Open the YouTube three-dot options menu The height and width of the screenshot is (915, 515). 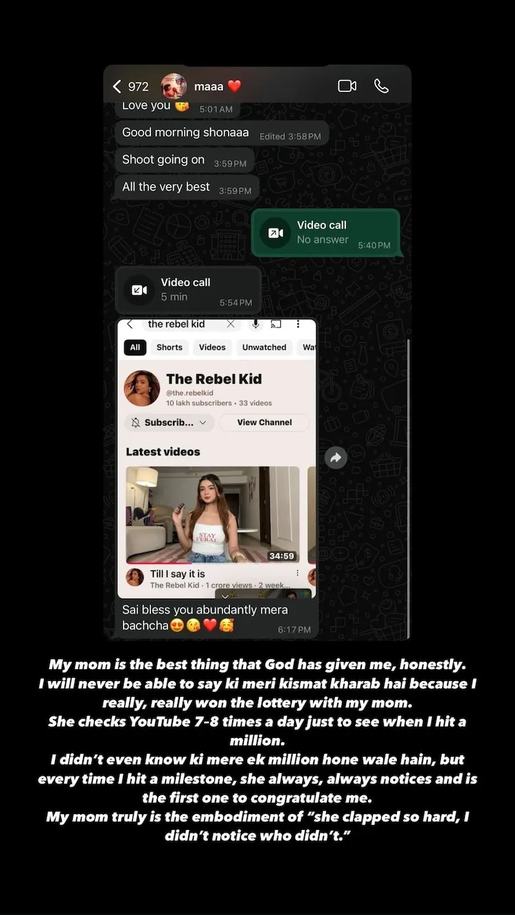pos(298,324)
